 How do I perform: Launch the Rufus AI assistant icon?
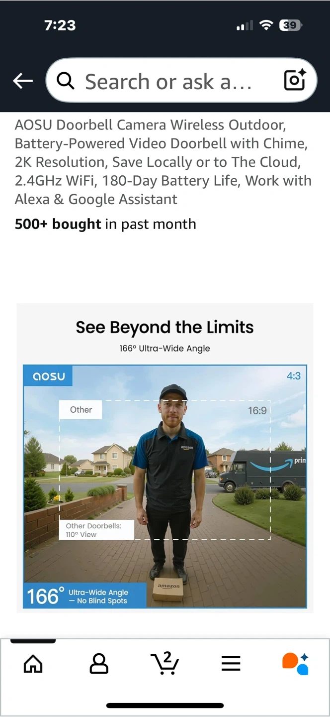pyautogui.click(x=296, y=664)
